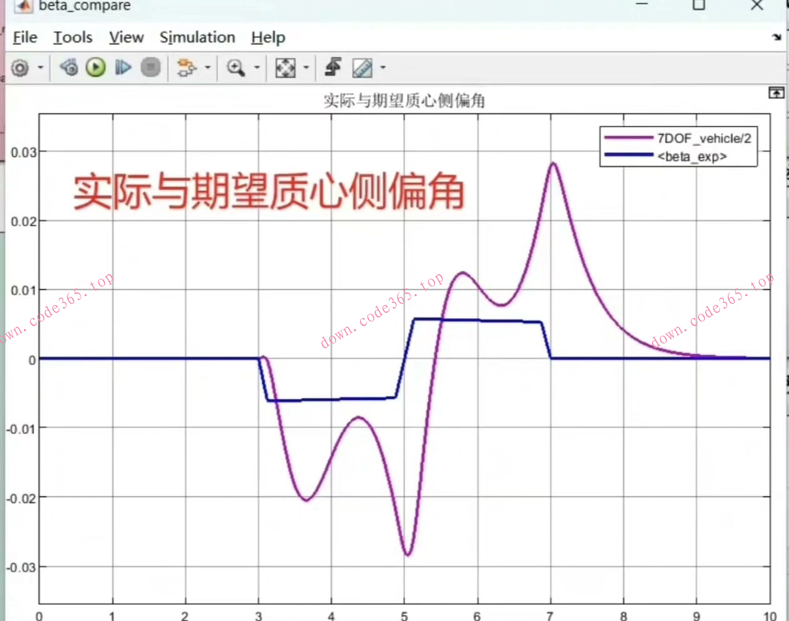Expand the scale axes dropdown arrow
The image size is (789, 621).
[x=306, y=67]
